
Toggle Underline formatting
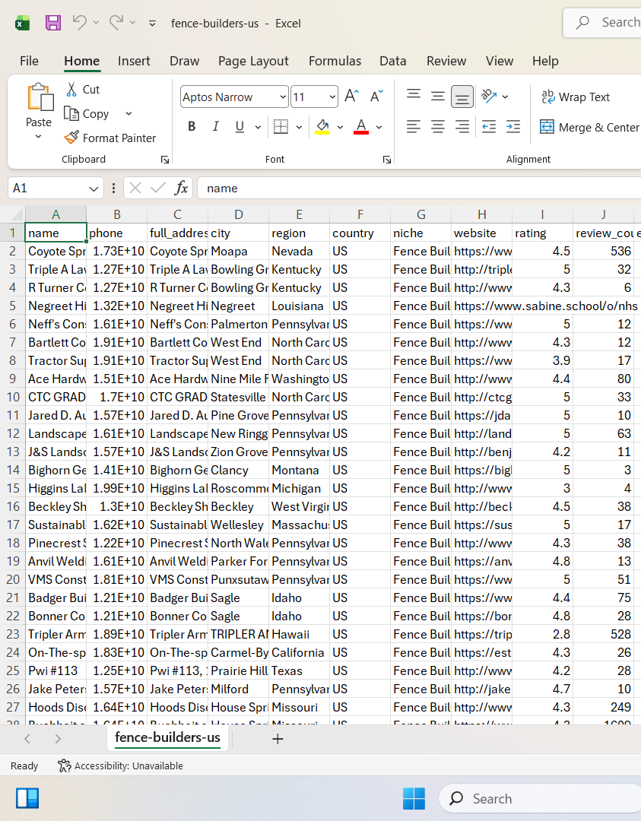[240, 126]
